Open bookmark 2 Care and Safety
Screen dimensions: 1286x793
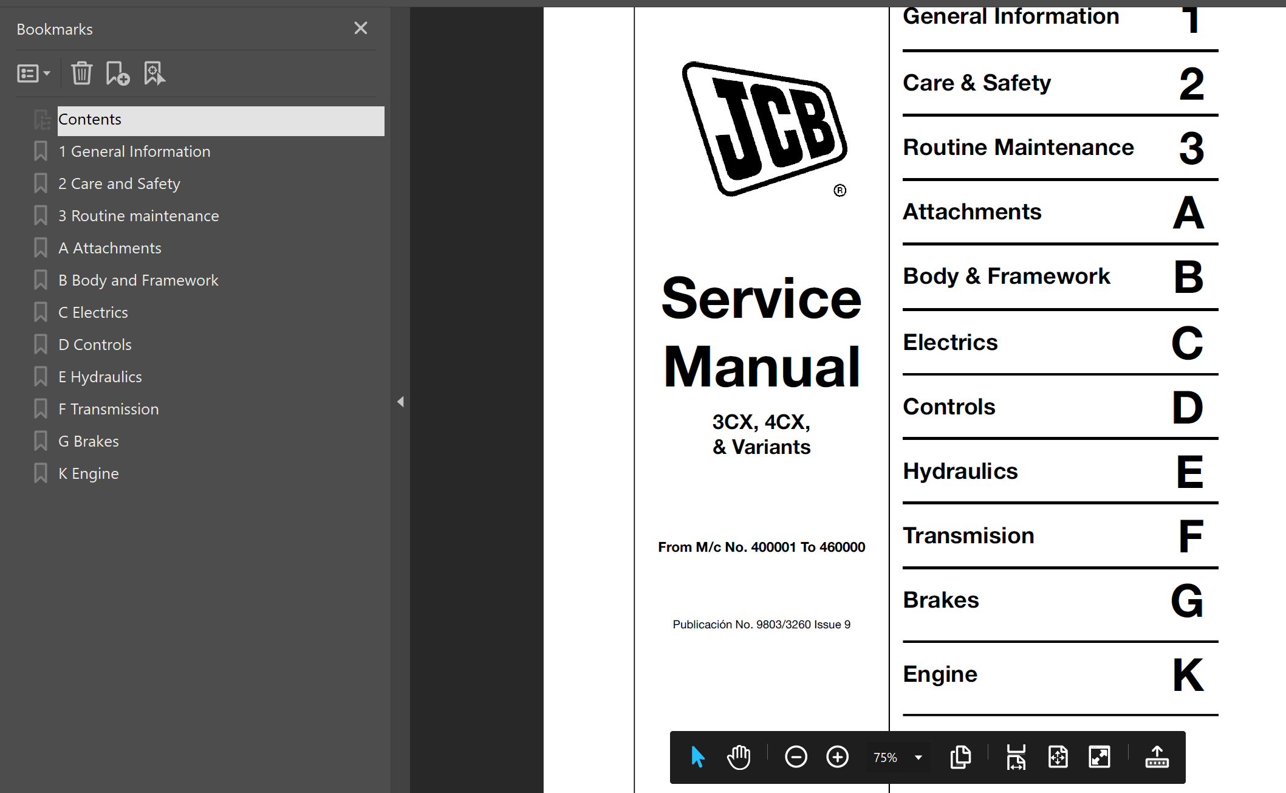tap(119, 184)
